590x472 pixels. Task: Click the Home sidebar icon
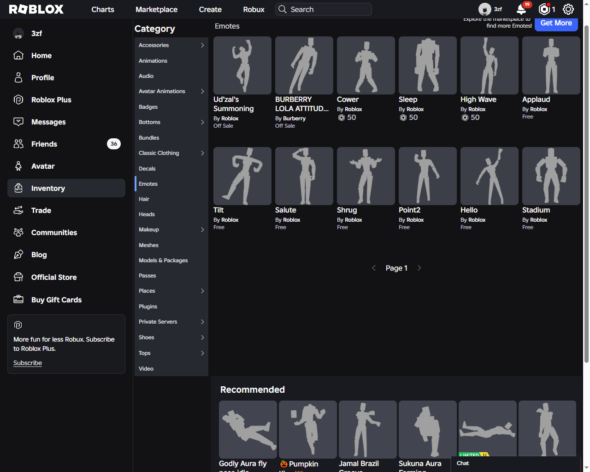pos(18,55)
